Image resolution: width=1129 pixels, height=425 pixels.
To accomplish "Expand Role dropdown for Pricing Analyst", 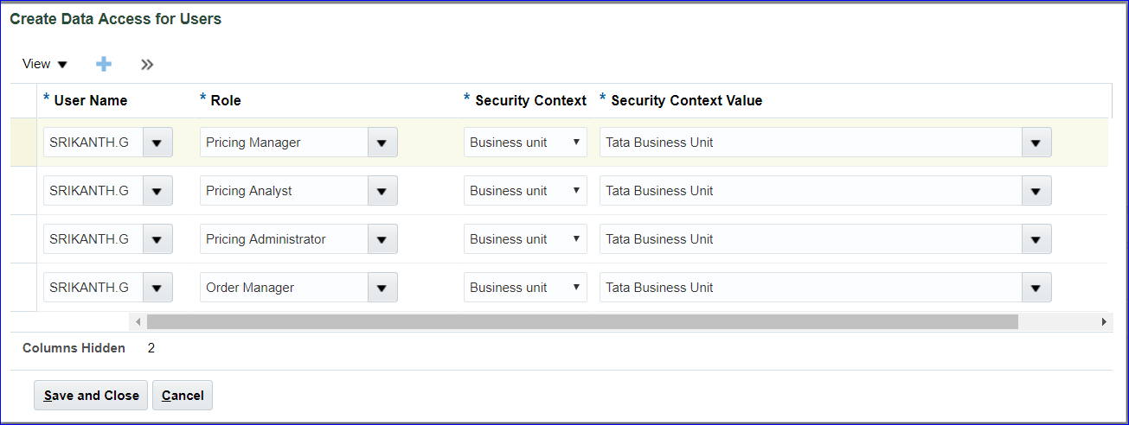I will (382, 191).
